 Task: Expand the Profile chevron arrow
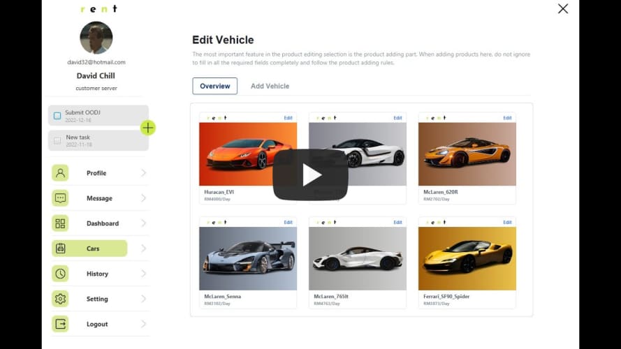point(143,173)
